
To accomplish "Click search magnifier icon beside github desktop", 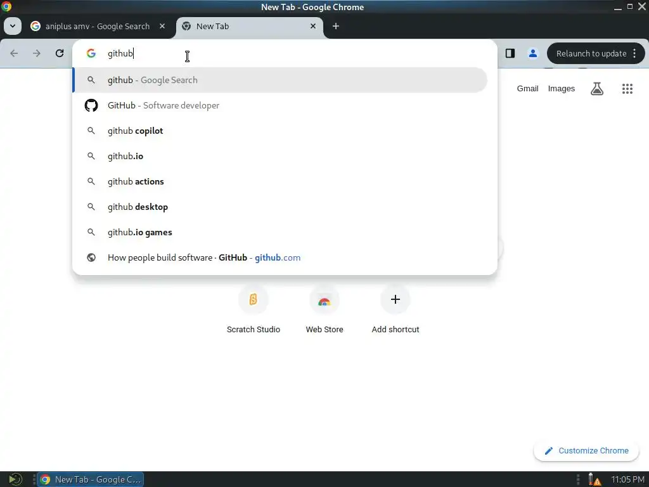I will (91, 207).
